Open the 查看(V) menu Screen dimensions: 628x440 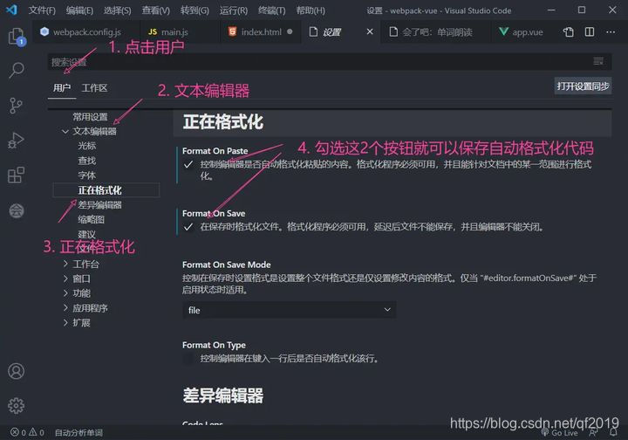[156, 10]
